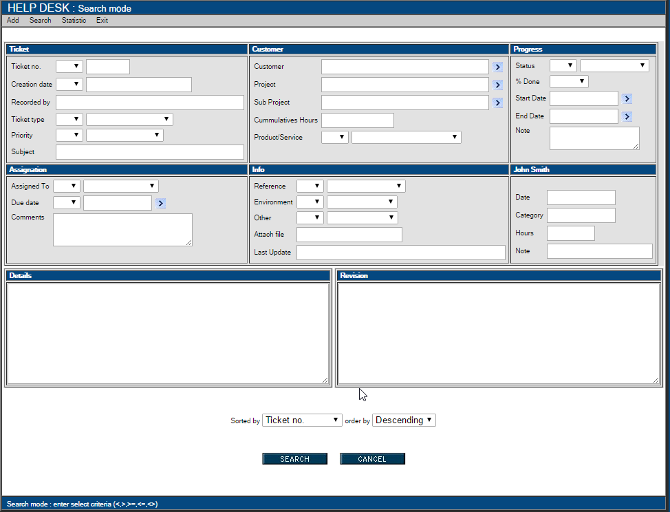The height and width of the screenshot is (512, 670).
Task: Click the Project input field
Action: coord(405,85)
